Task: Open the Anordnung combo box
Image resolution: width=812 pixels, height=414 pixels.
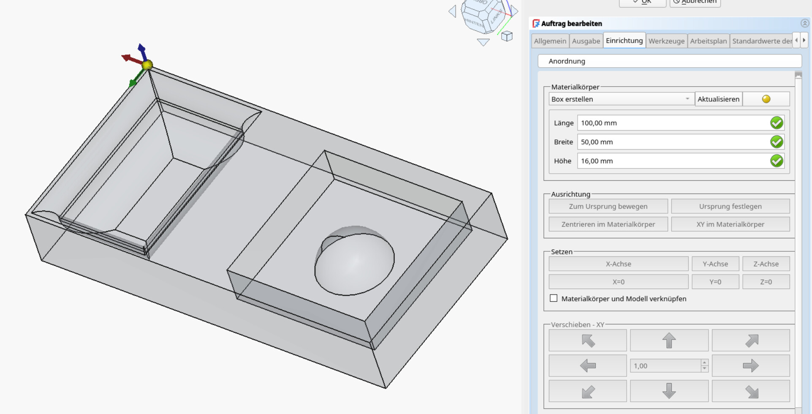Action: (669, 61)
